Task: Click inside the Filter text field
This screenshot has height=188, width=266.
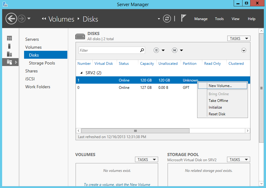Action: 108,50
